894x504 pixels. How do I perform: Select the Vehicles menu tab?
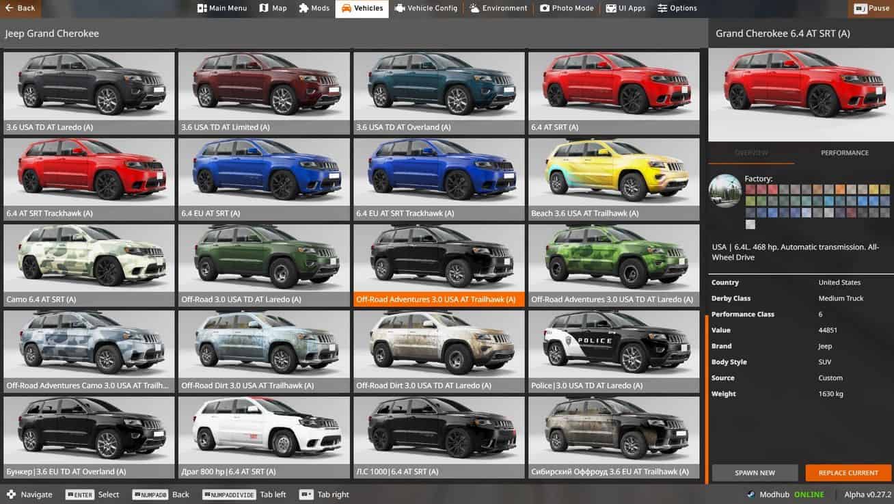[x=362, y=8]
